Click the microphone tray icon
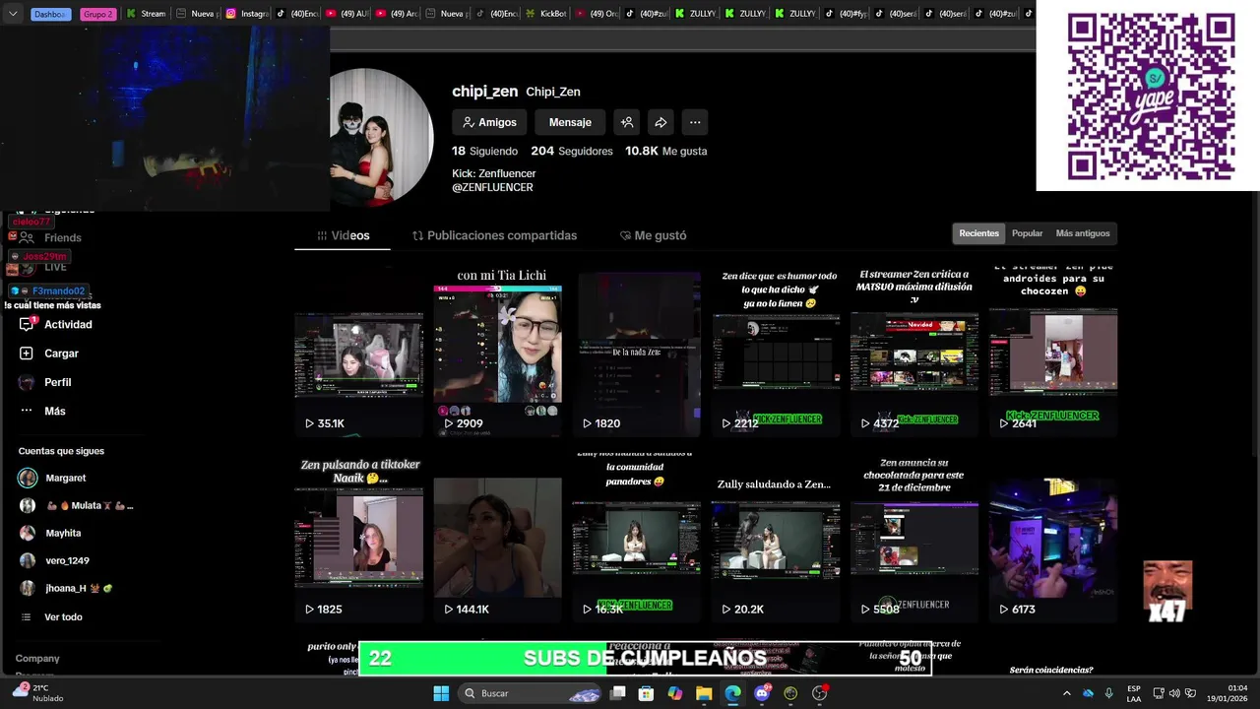 point(1108,693)
